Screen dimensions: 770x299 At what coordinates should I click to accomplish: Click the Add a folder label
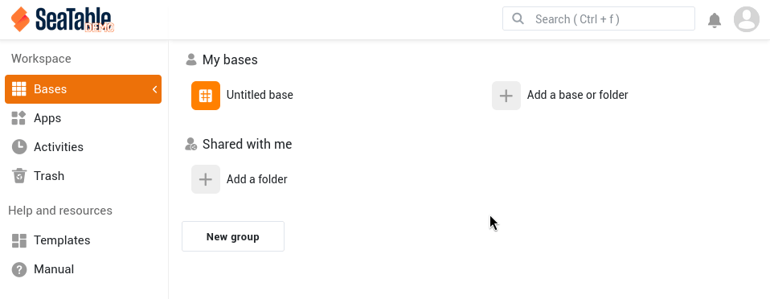click(x=257, y=179)
